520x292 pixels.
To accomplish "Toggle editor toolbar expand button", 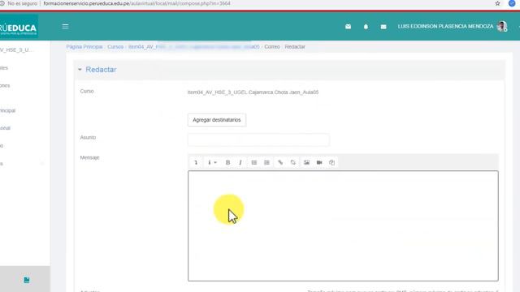I will [196, 162].
